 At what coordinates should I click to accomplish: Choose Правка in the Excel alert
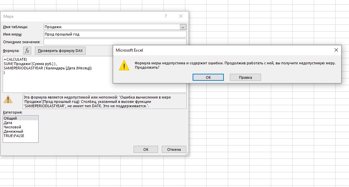pyautogui.click(x=245, y=77)
